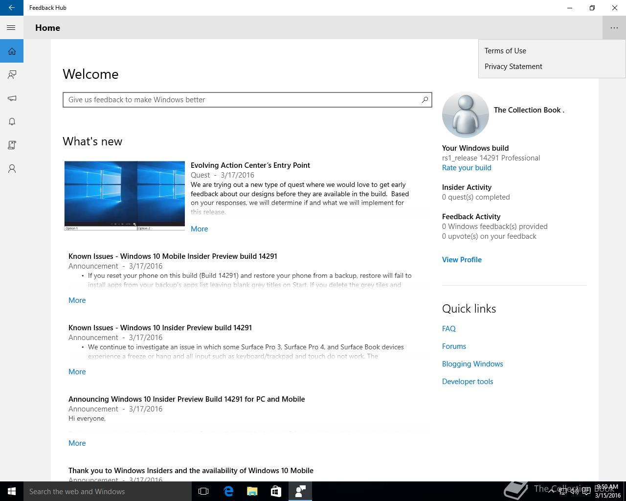626x501 pixels.
Task: Click More under Announcing Build 14291 for PC and Mobile
Action: (77, 443)
